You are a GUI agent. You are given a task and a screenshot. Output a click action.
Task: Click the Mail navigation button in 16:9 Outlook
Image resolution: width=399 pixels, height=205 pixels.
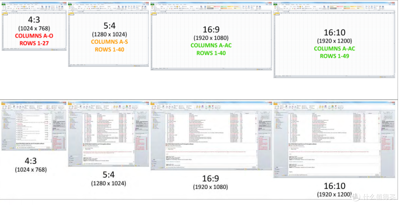[x=158, y=160]
